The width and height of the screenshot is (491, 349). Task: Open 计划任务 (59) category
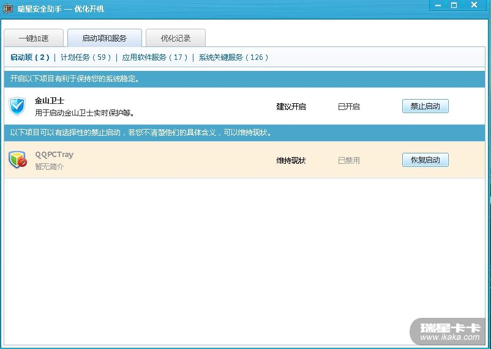pos(86,57)
